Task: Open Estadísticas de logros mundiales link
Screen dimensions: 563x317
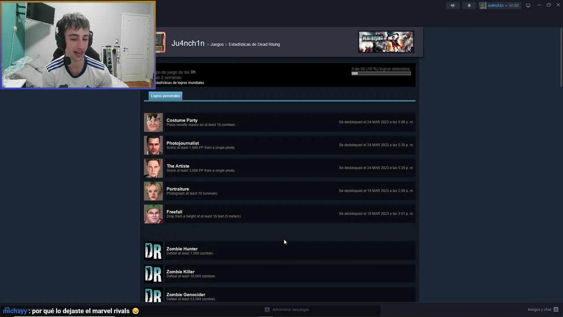Action: pyautogui.click(x=179, y=83)
